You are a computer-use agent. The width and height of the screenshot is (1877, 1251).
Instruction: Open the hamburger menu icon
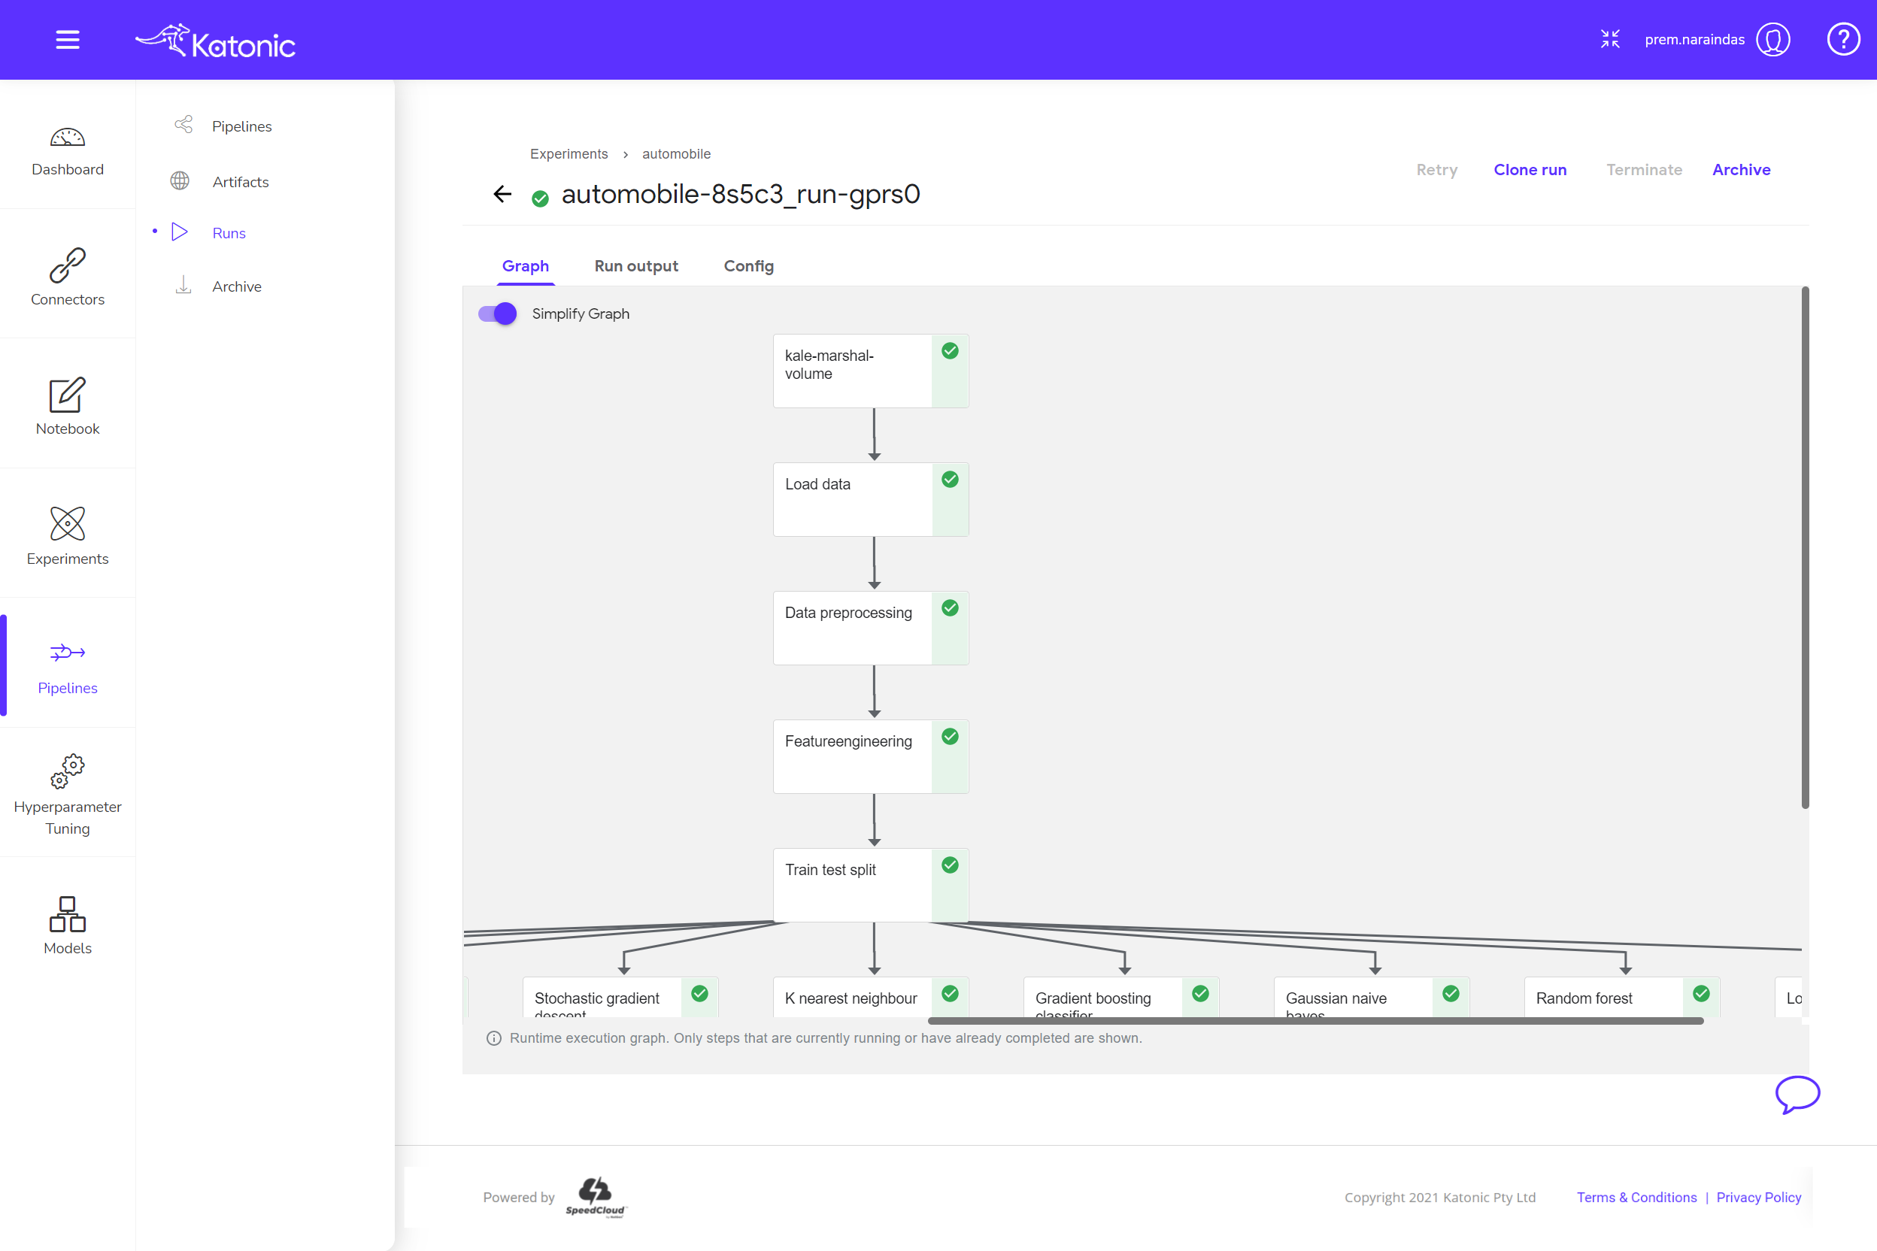point(68,39)
